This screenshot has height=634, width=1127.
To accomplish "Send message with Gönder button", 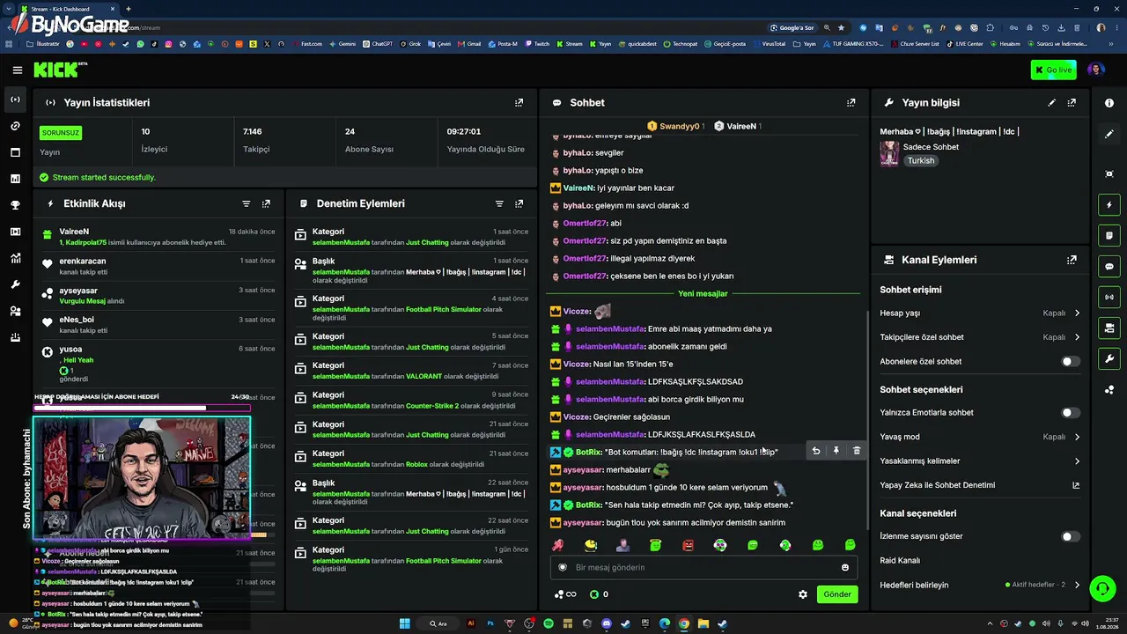I will point(836,594).
